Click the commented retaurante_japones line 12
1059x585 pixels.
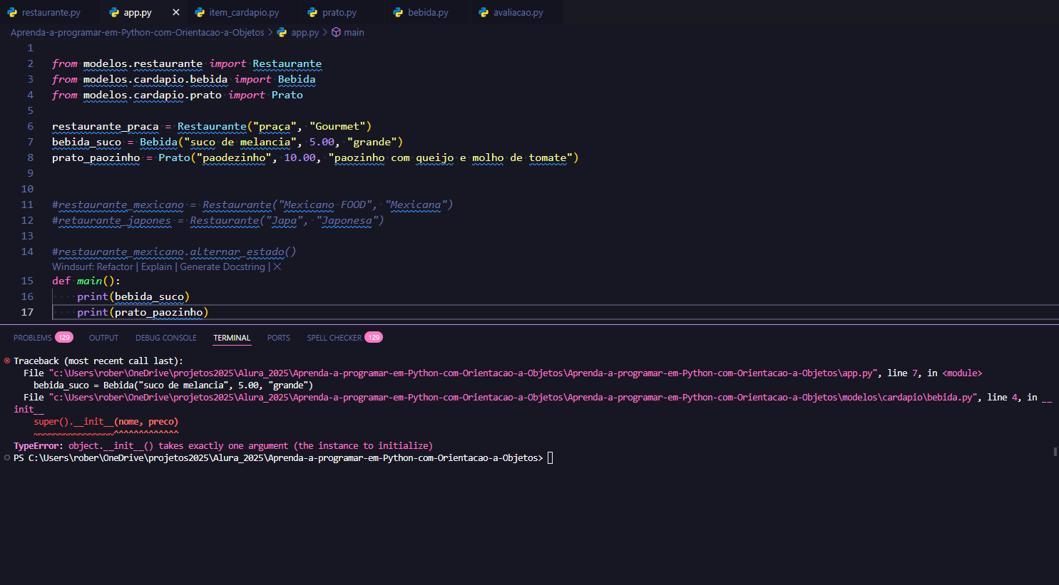(x=218, y=220)
